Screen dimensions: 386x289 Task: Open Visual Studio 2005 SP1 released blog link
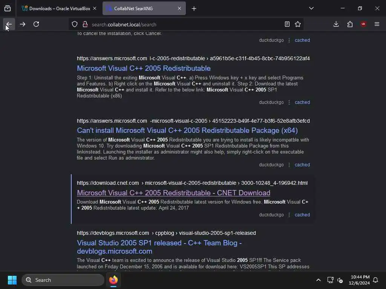[159, 247]
